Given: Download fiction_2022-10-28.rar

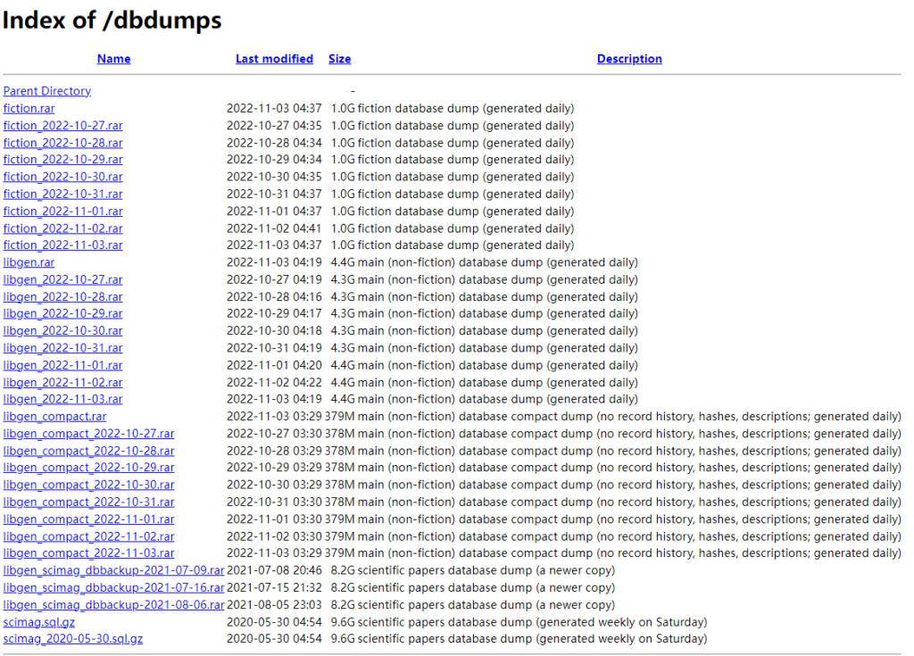Looking at the screenshot, I should coord(63,143).
